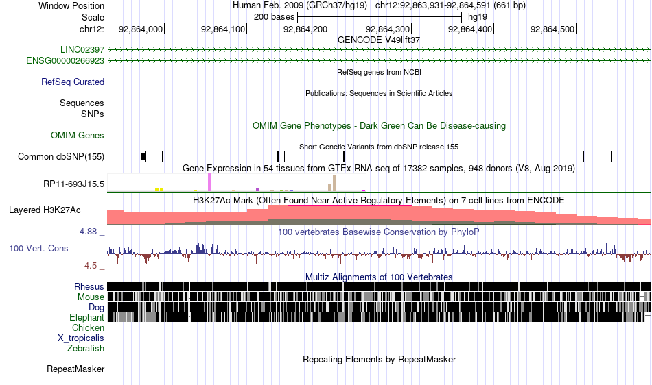Select the Zebrafish alignment label

point(86,348)
